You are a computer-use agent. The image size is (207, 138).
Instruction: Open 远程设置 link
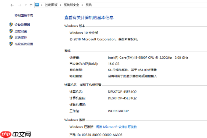[21, 31]
